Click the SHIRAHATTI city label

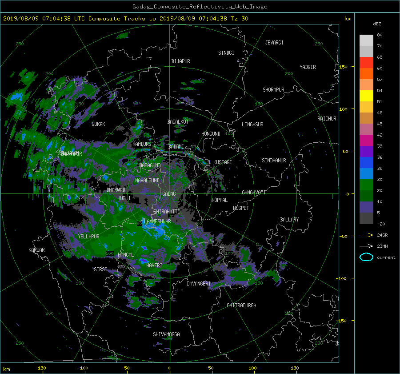click(167, 212)
